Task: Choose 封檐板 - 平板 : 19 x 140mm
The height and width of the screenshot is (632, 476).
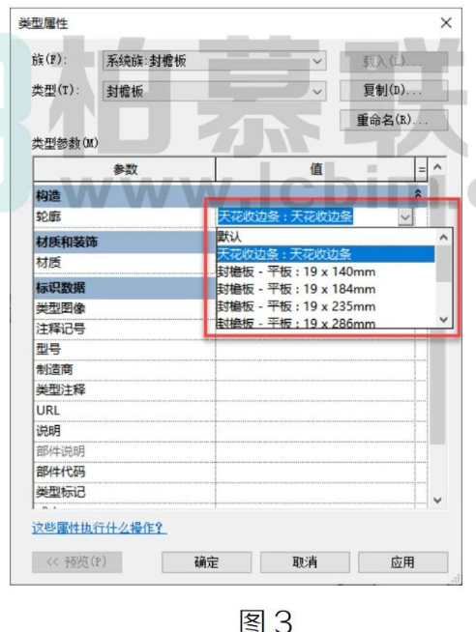Action: pos(325,272)
